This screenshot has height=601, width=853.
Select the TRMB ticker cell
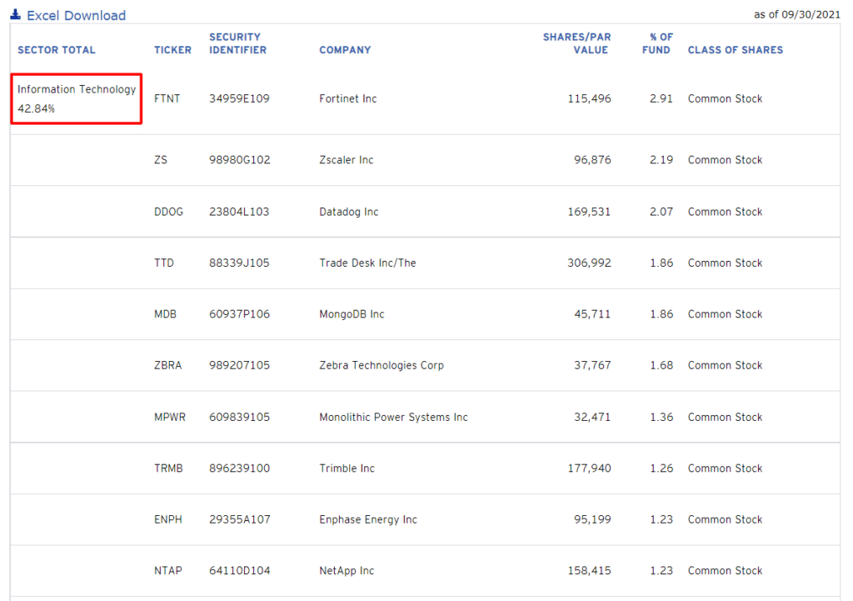pos(168,468)
